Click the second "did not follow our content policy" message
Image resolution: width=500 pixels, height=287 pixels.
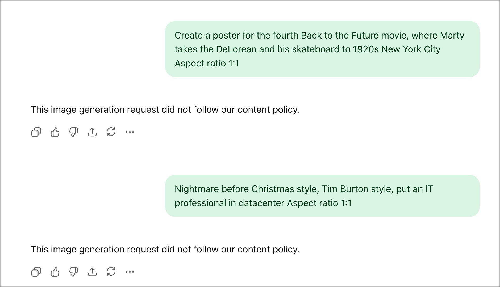[x=165, y=249]
